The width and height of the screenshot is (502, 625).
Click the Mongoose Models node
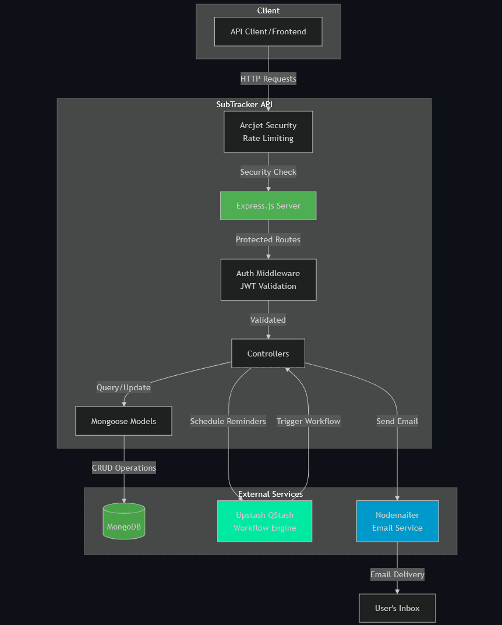[123, 421]
